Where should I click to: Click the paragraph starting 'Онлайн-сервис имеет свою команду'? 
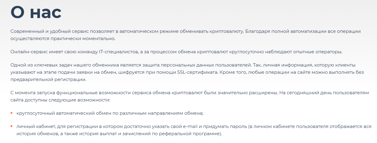176,52
